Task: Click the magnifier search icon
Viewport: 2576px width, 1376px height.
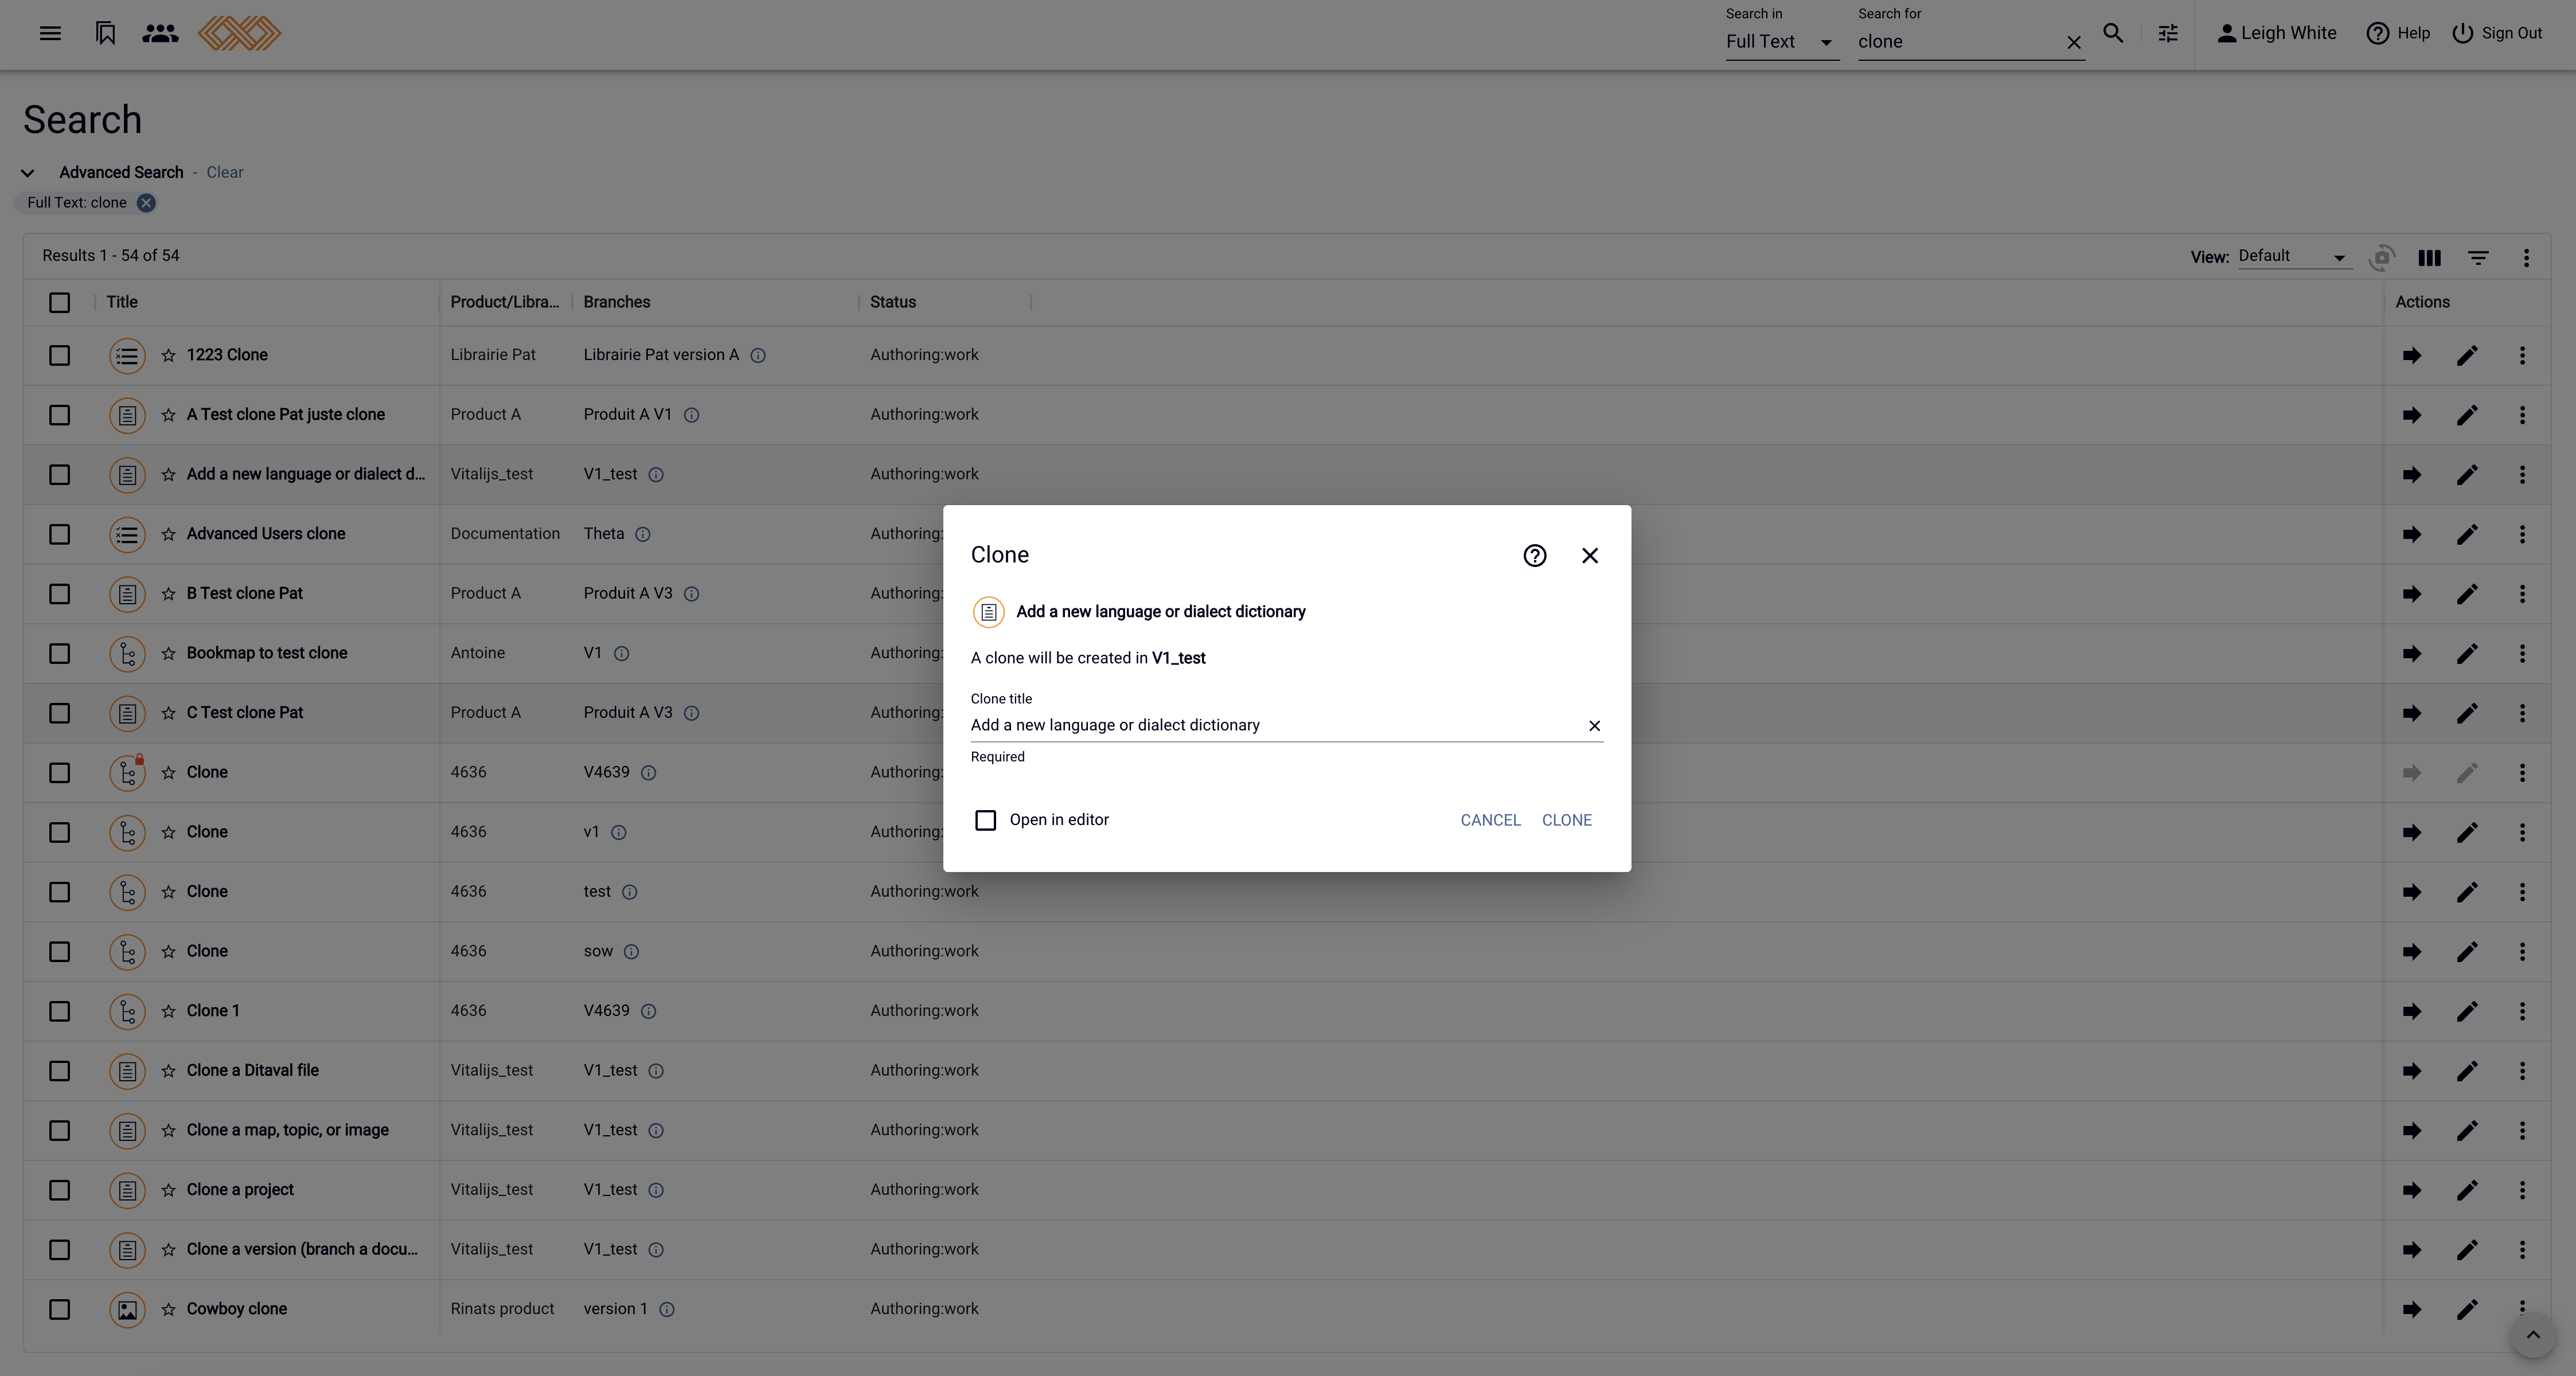Action: coord(2113,33)
